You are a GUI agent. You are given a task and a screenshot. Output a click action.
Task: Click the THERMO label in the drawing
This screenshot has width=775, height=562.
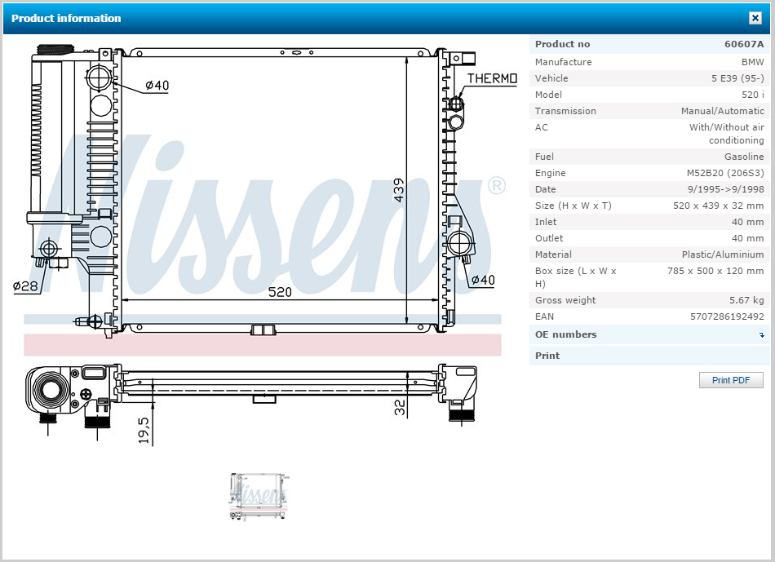[492, 78]
